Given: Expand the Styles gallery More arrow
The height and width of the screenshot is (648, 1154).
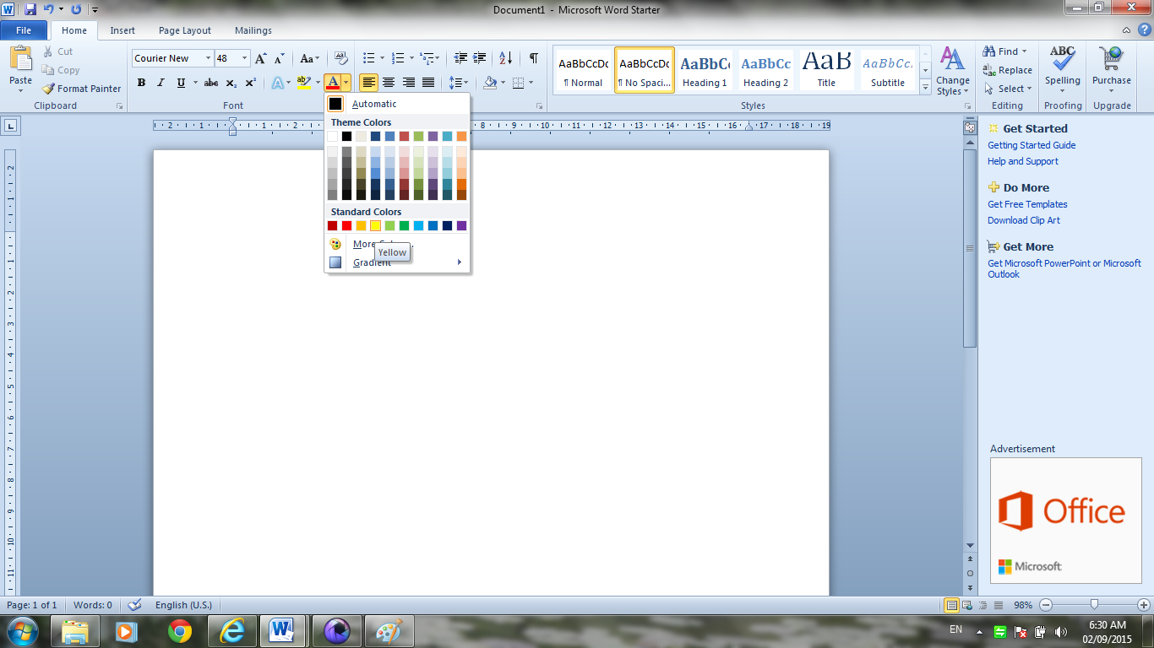Looking at the screenshot, I should [926, 87].
